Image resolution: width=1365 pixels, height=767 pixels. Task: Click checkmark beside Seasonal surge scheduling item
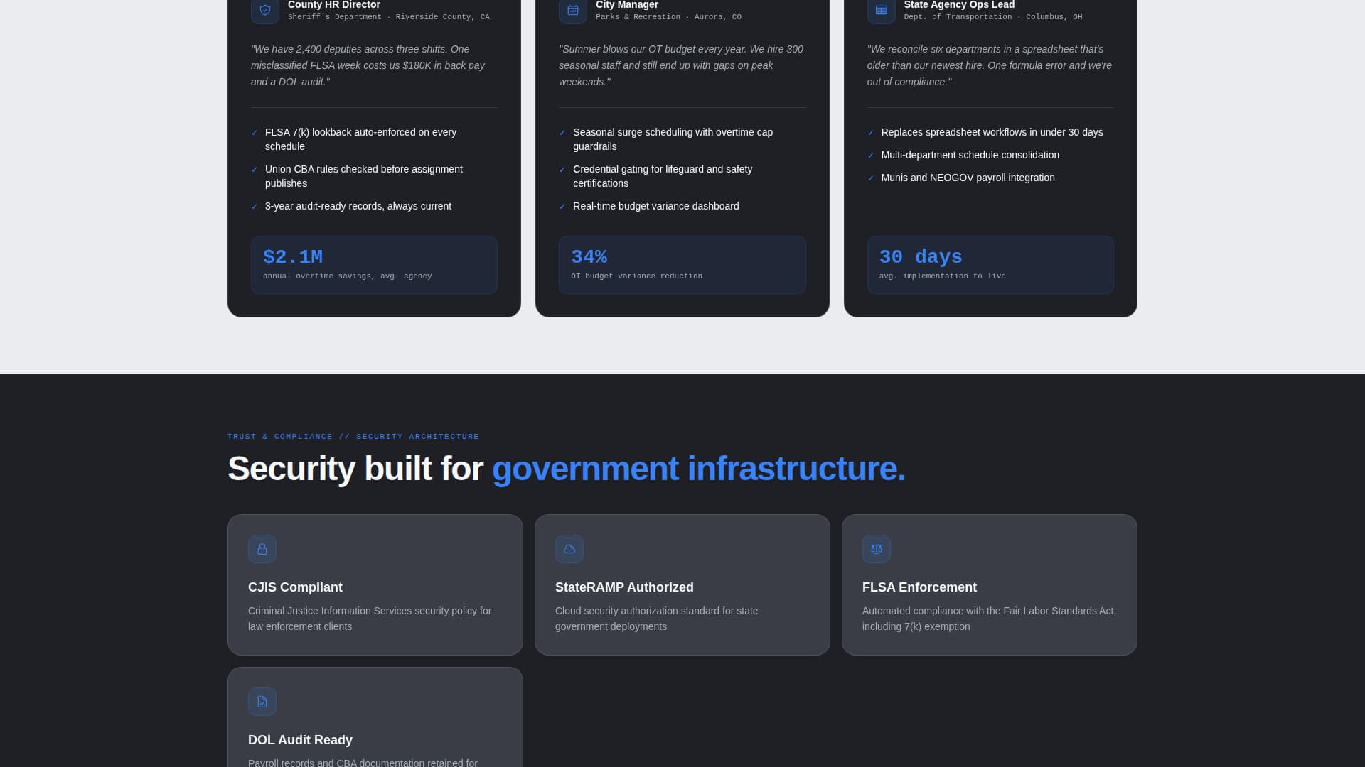pyautogui.click(x=562, y=133)
